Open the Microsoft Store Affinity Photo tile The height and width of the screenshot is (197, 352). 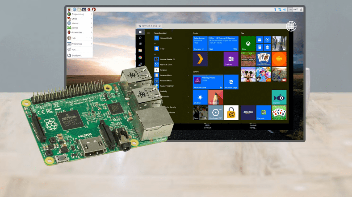click(208, 82)
